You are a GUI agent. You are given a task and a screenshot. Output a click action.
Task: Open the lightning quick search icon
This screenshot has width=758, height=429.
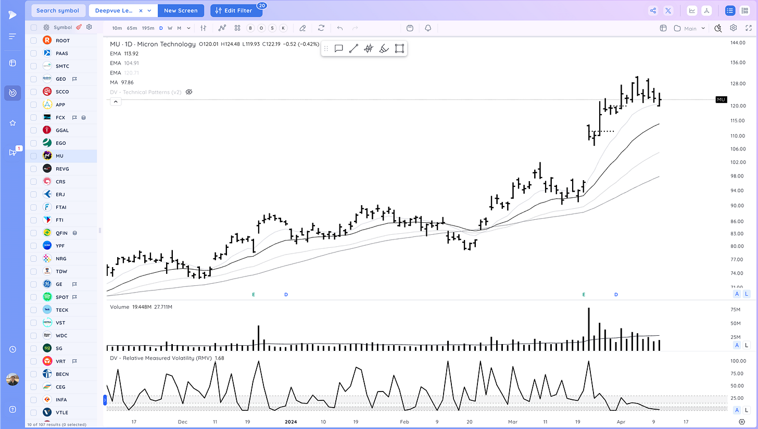[718, 28]
